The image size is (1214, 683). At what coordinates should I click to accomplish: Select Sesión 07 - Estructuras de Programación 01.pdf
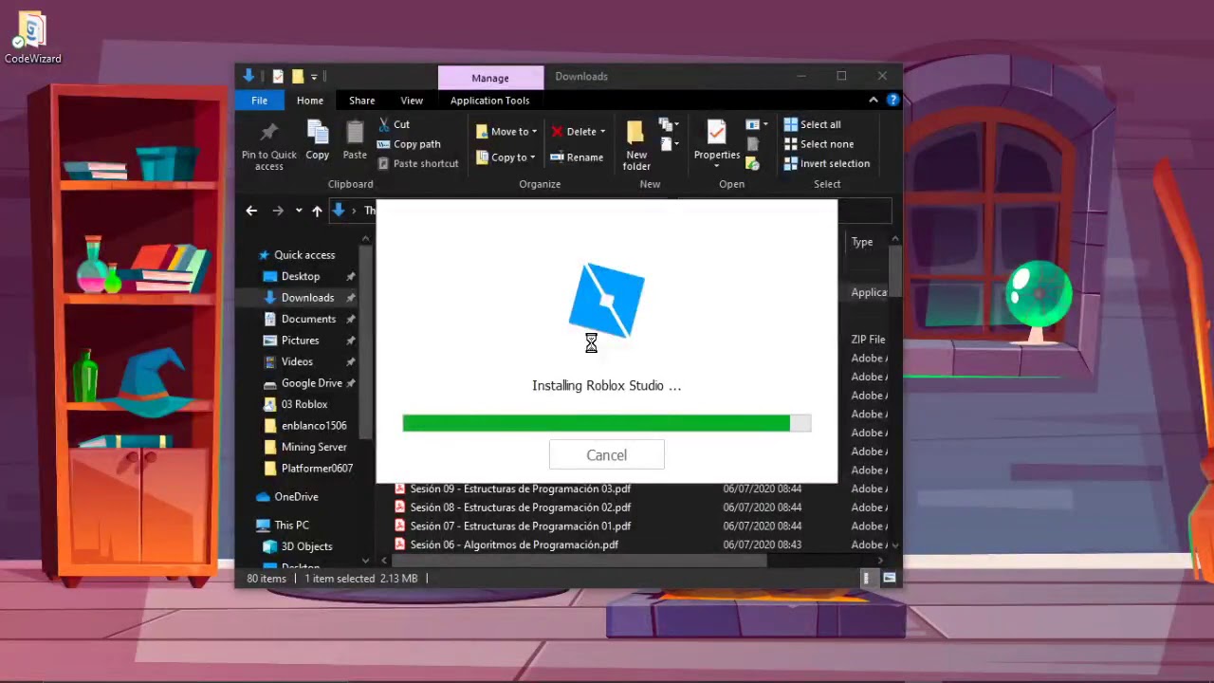pyautogui.click(x=520, y=526)
